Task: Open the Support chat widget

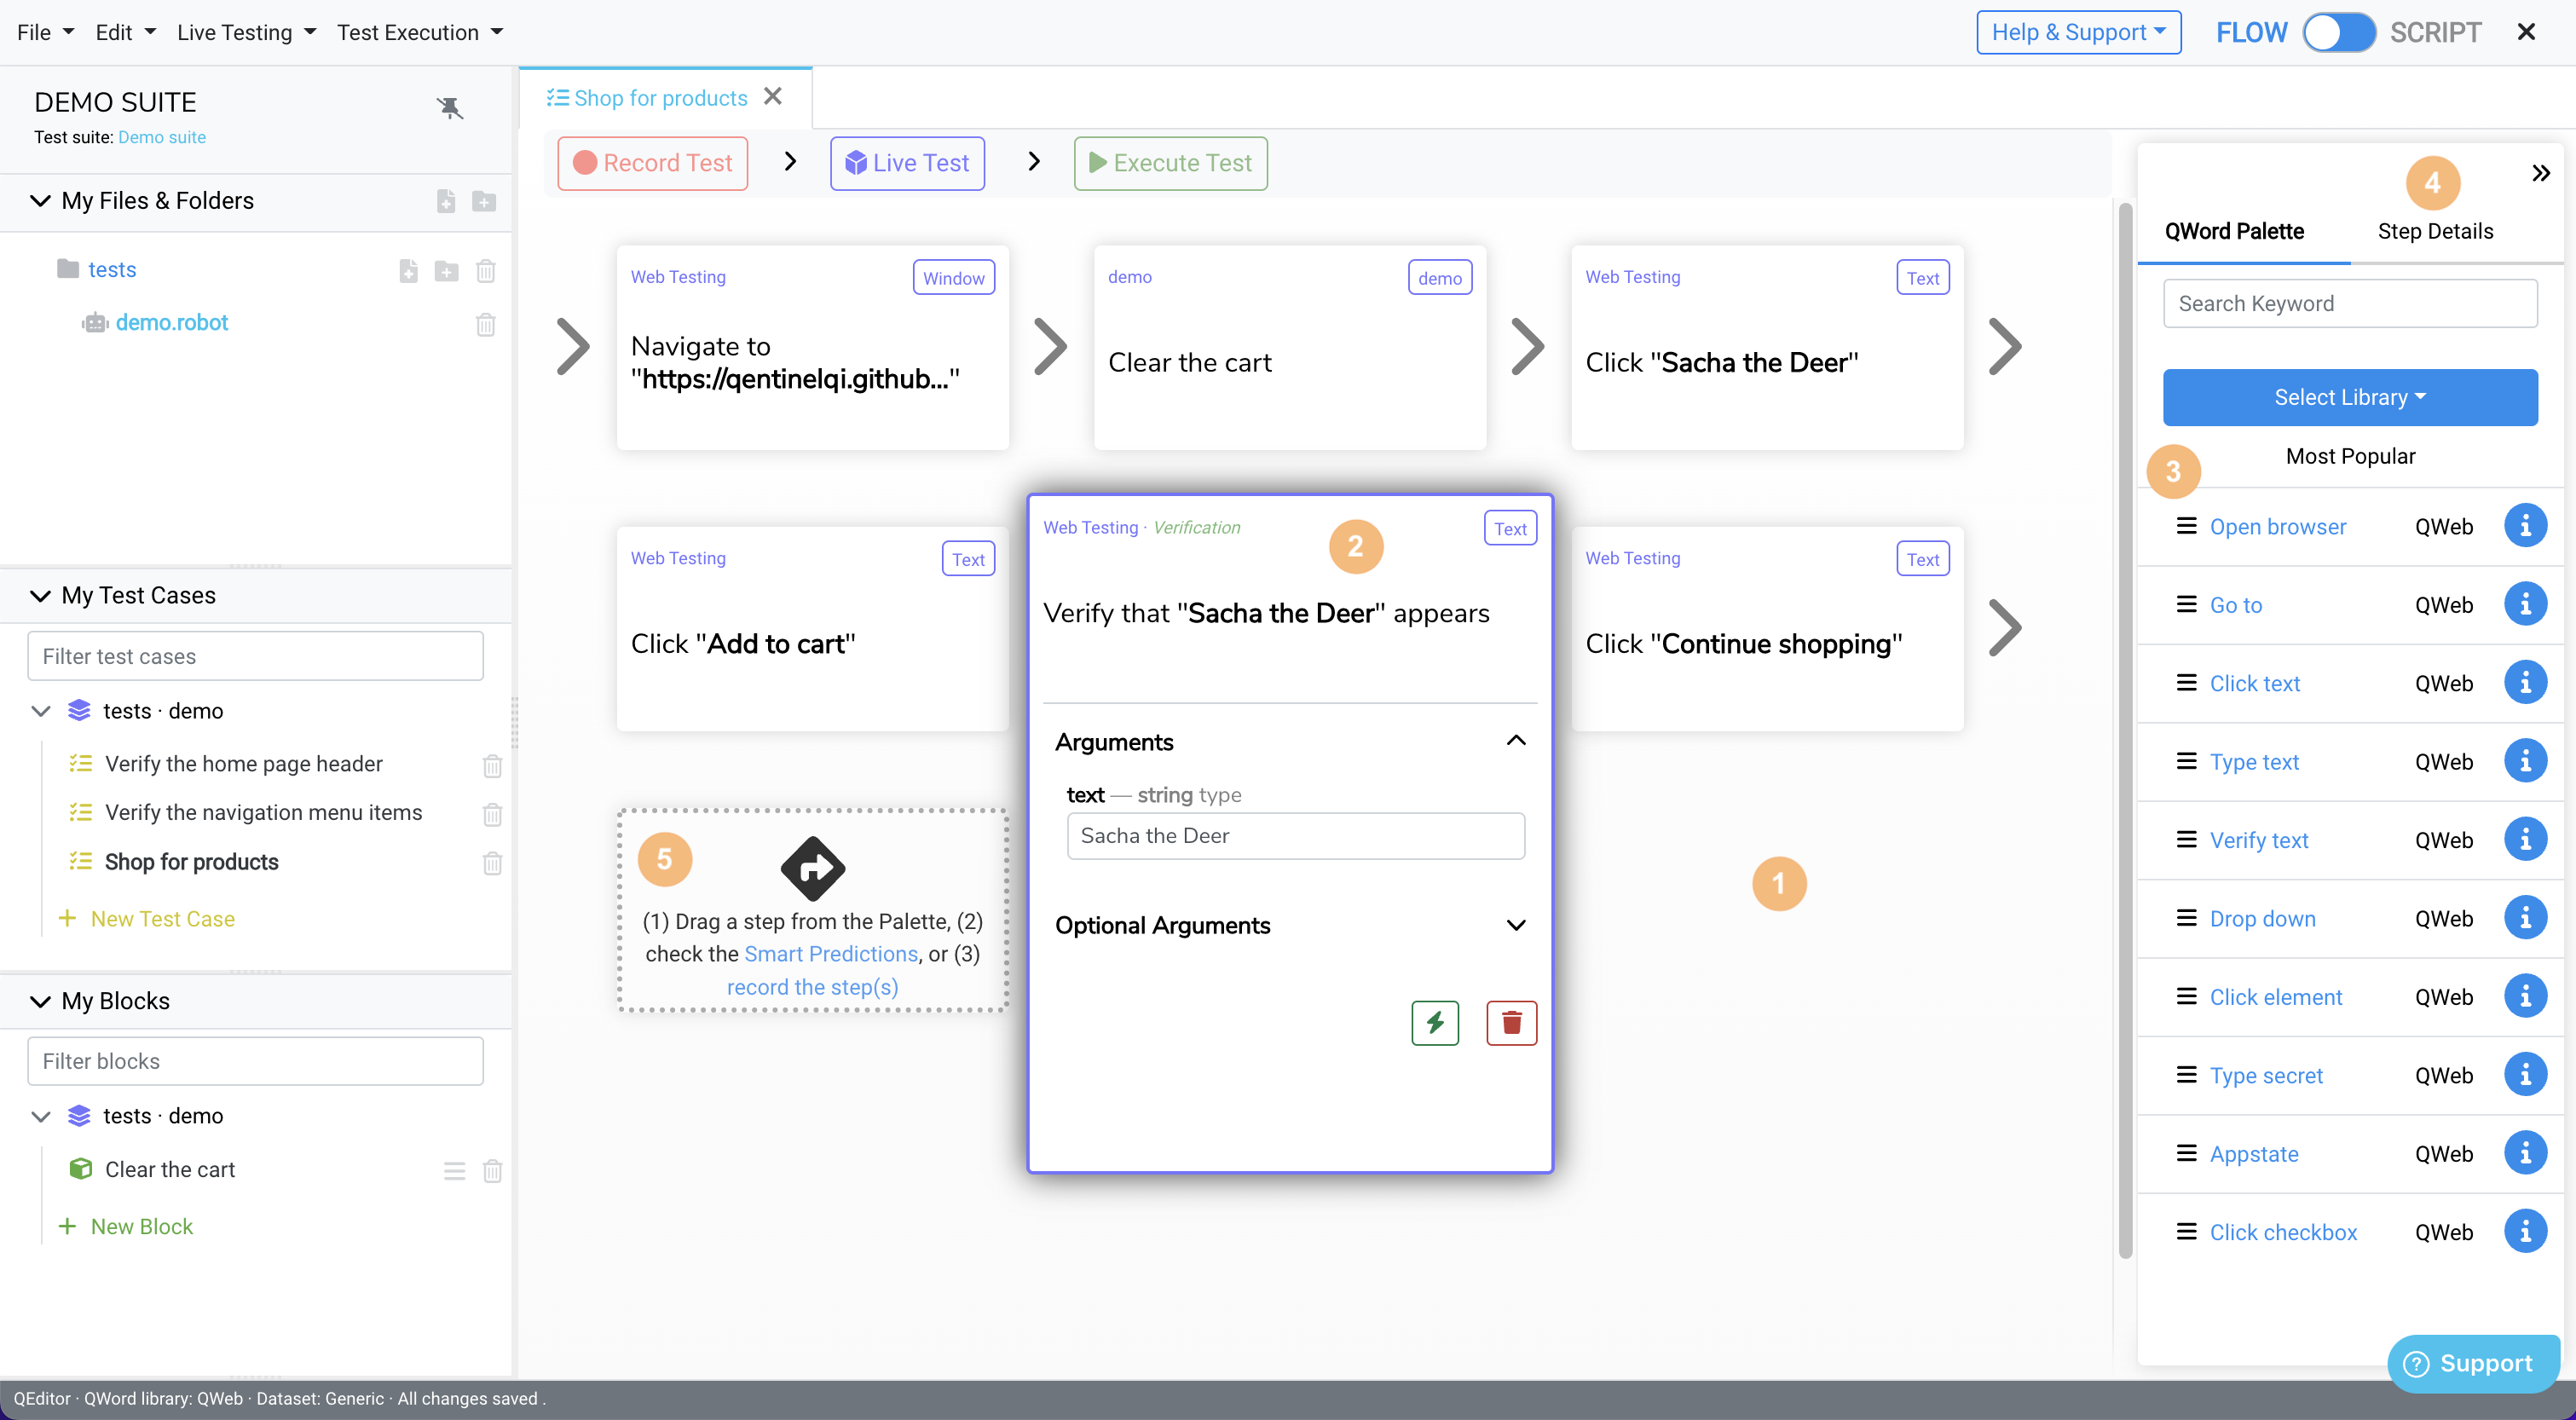Action: [x=2472, y=1363]
